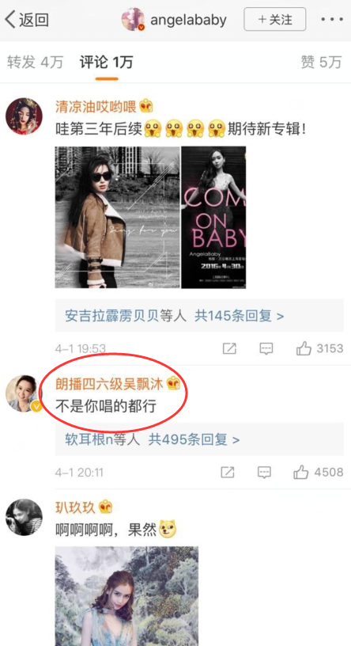Open the 赞 5万 likes list
This screenshot has height=646, width=351.
click(x=322, y=63)
